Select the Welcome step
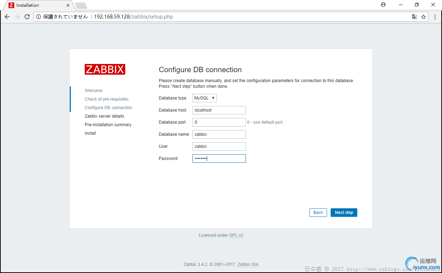The height and width of the screenshot is (273, 442). click(x=94, y=91)
